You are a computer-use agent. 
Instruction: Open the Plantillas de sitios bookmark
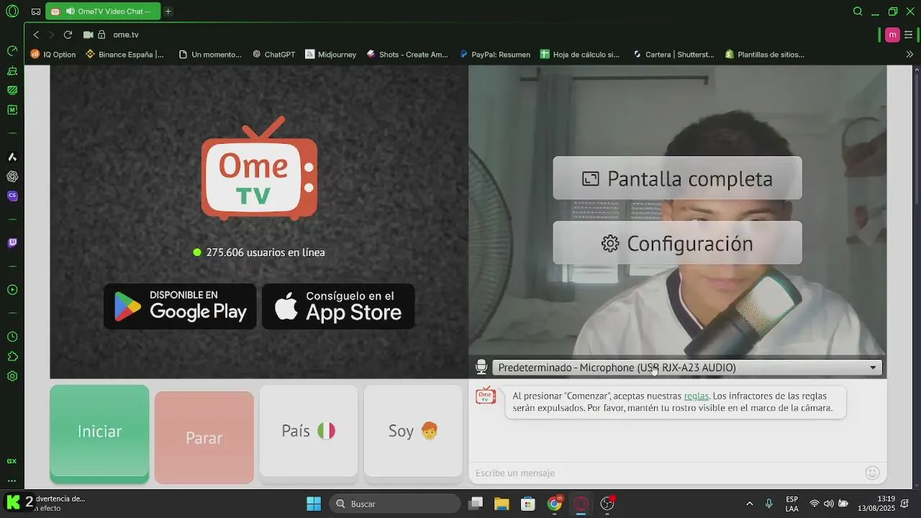(764, 54)
